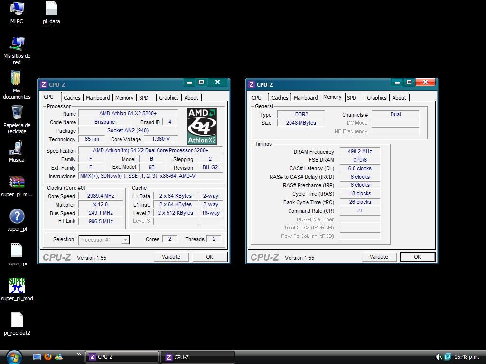Click the Bus Speed value 249.1 MHz
Screen dimensions: 486x364
101,213
